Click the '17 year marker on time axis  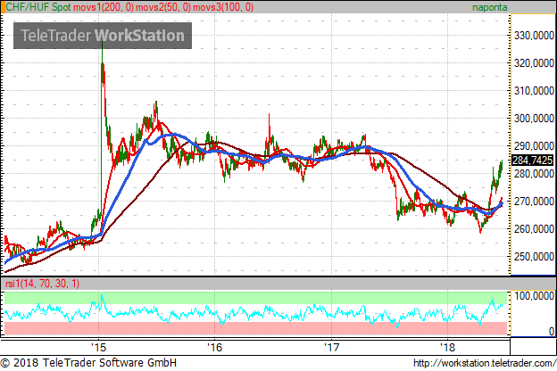(x=331, y=347)
